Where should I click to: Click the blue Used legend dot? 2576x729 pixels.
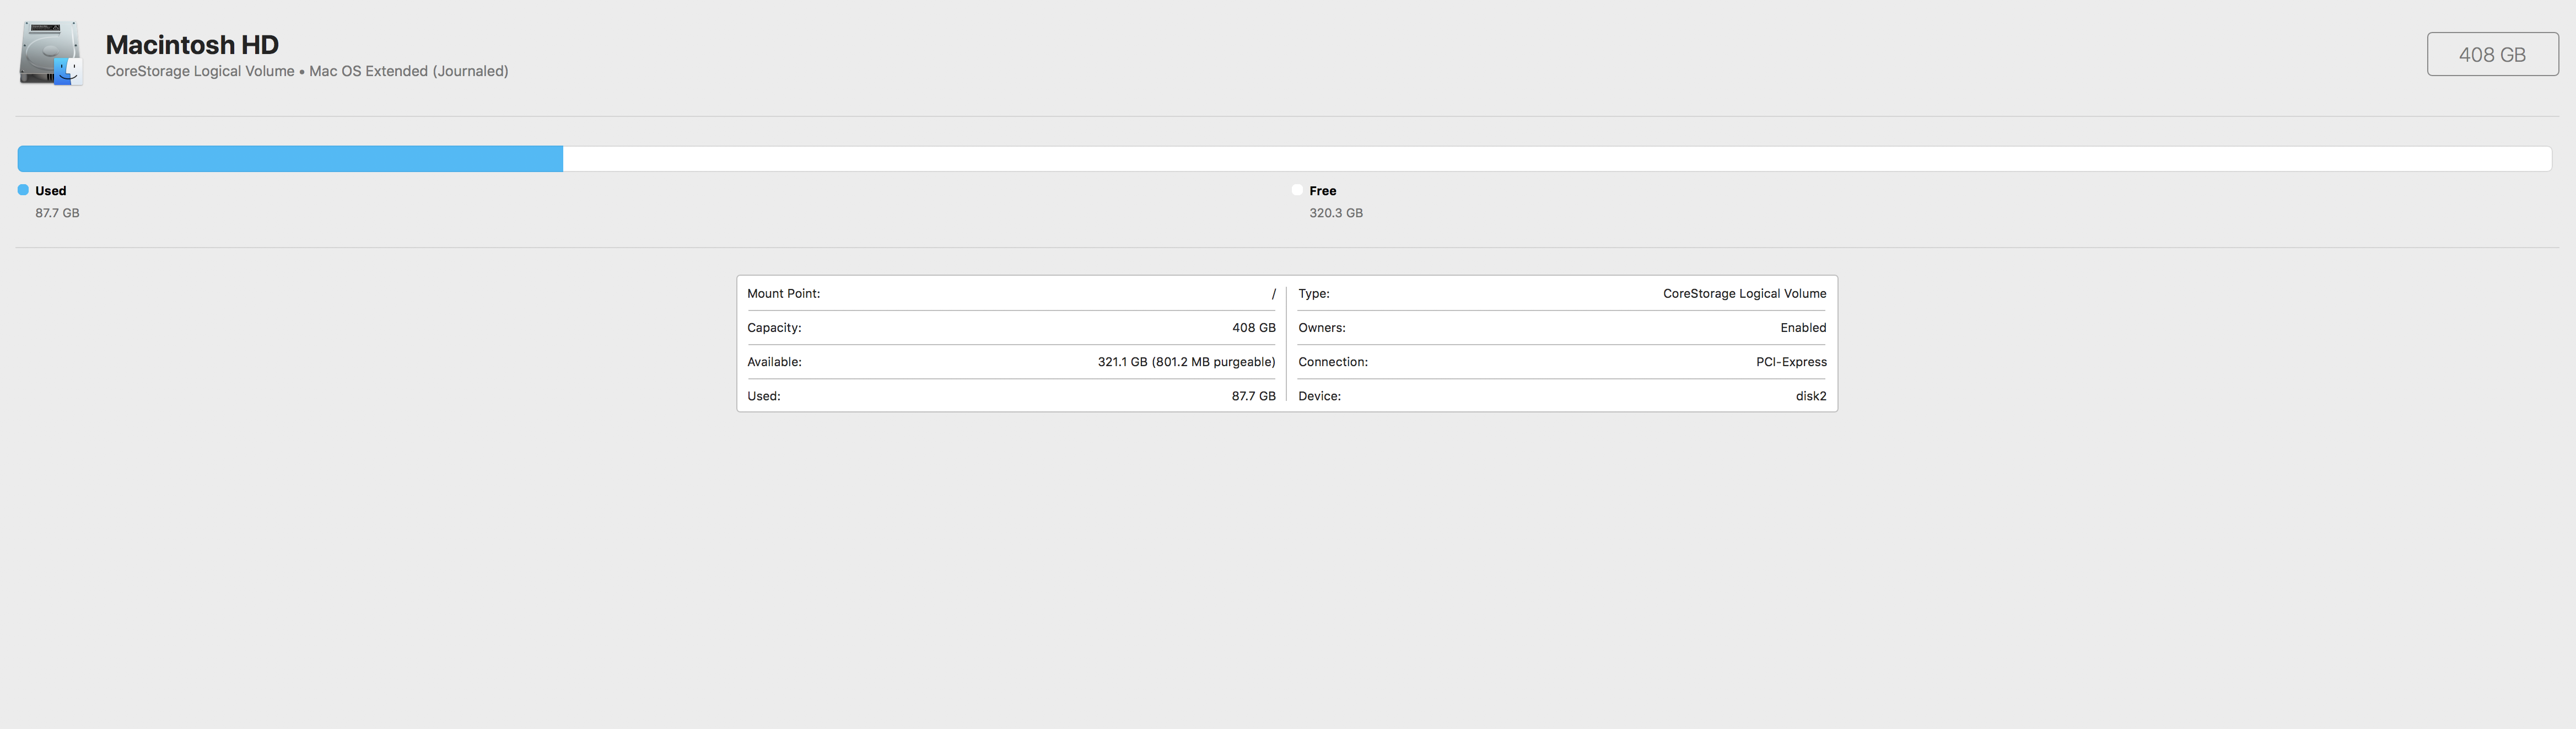click(23, 190)
